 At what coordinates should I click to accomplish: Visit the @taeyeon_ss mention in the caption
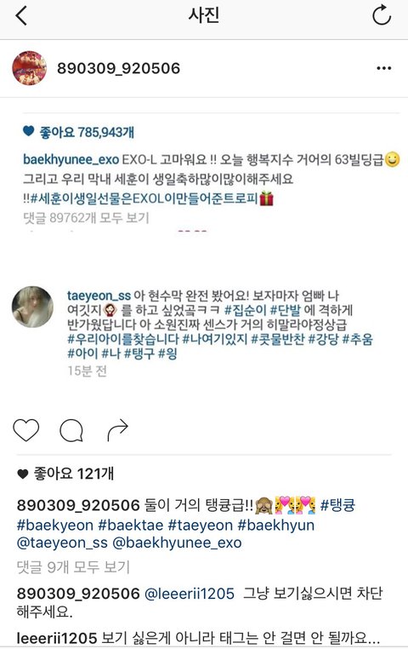click(62, 543)
